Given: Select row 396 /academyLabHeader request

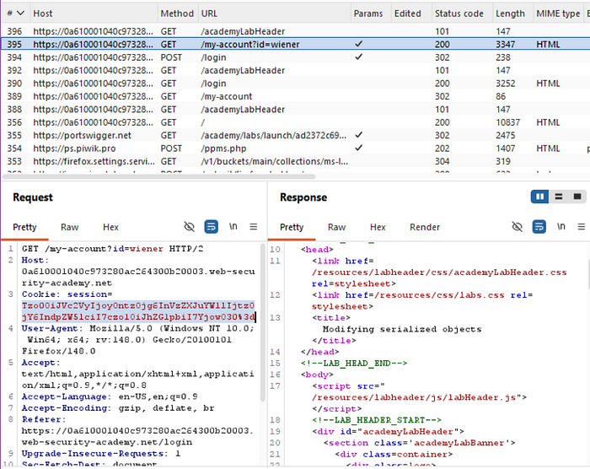Looking at the screenshot, I should pyautogui.click(x=295, y=31).
